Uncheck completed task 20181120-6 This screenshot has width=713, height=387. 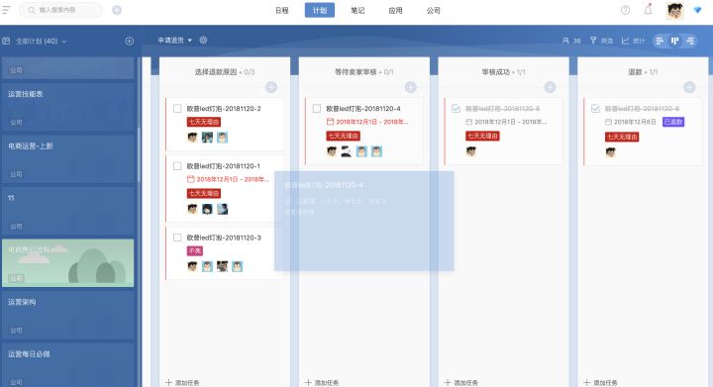point(595,109)
